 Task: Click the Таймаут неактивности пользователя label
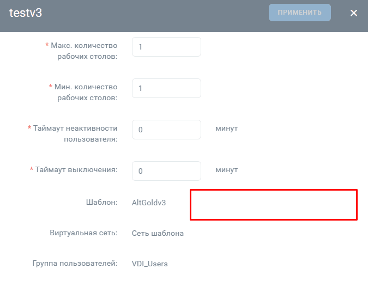point(75,134)
